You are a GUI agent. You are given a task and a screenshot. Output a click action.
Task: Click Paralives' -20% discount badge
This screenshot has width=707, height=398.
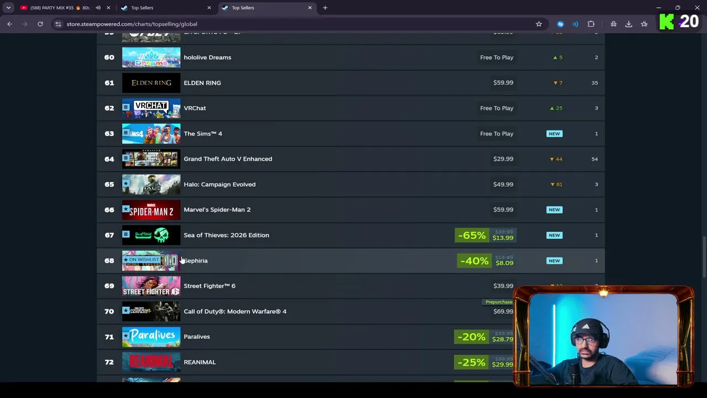(471, 337)
